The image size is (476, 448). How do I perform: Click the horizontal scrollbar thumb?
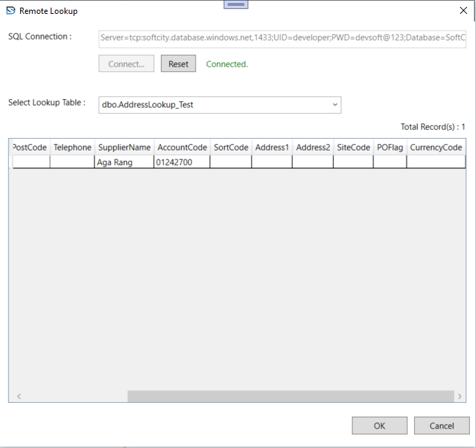pos(291,396)
